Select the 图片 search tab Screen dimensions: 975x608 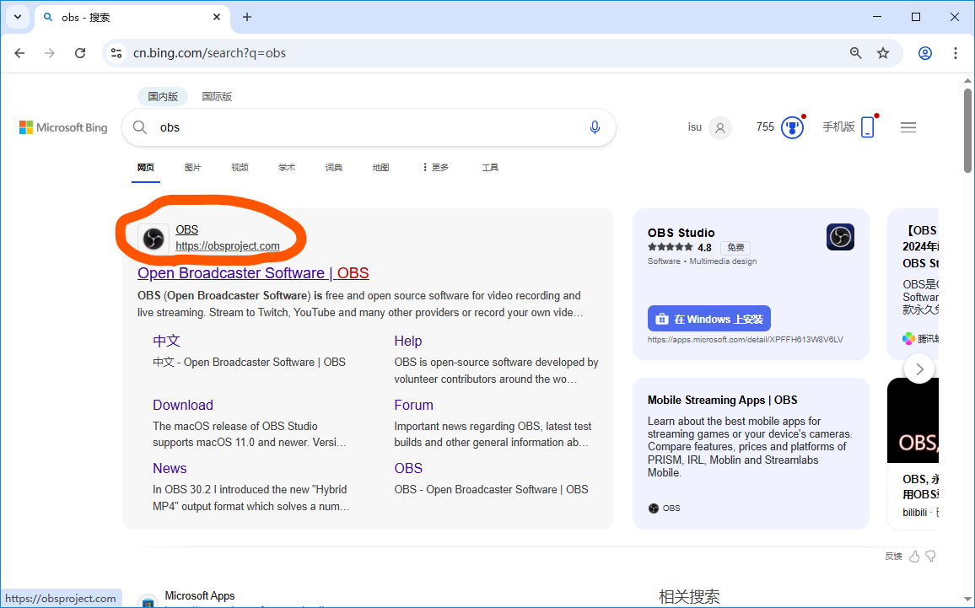coord(193,167)
